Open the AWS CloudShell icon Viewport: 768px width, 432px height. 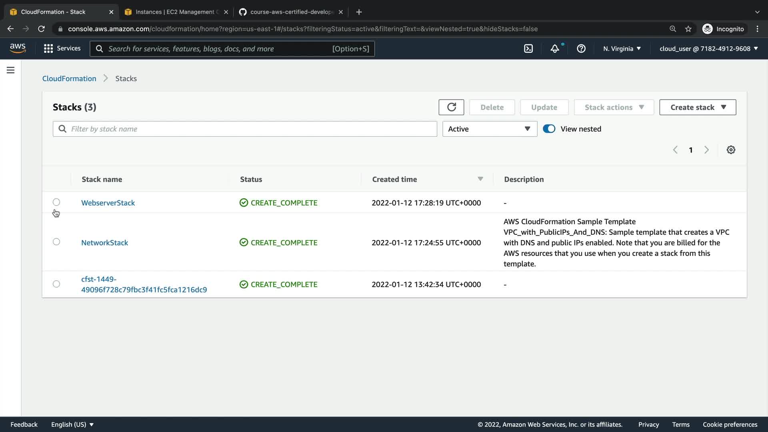pyautogui.click(x=528, y=48)
